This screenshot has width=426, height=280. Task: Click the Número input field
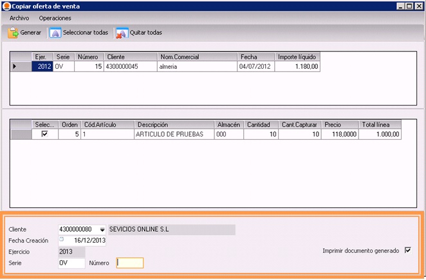tap(129, 263)
